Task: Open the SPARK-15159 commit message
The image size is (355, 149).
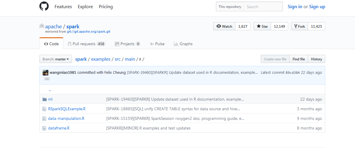Action: pos(175,118)
